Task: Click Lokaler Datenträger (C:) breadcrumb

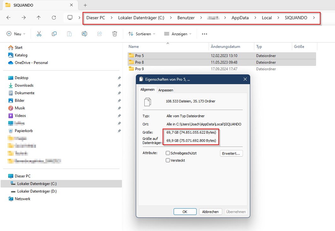Action: [141, 18]
